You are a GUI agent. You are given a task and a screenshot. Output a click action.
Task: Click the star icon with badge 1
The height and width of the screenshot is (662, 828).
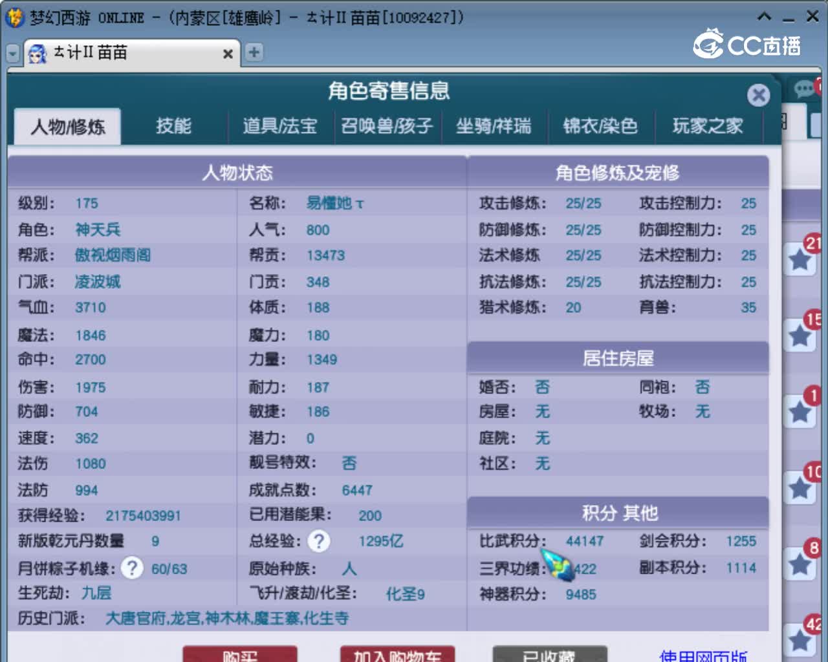point(800,412)
